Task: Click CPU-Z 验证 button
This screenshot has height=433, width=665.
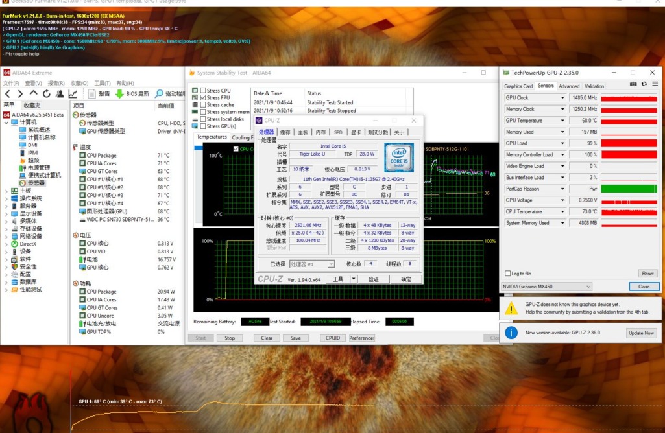Action: pyautogui.click(x=373, y=279)
